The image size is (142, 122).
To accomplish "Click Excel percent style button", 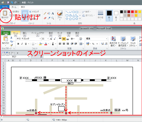I will coord(93,44).
